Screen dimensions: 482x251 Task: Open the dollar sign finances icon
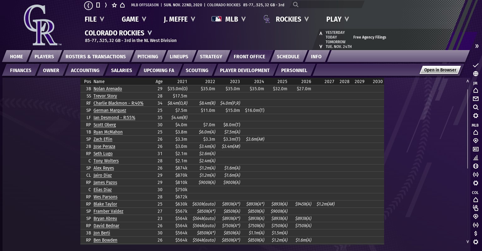click(475, 233)
